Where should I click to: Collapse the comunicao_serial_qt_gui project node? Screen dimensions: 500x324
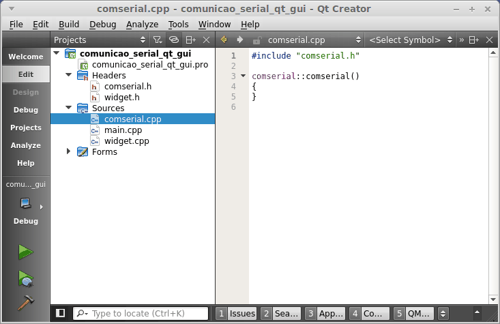tap(57, 53)
